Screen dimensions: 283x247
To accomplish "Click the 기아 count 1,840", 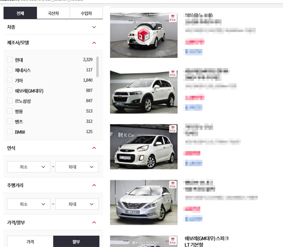I will 88,80.
